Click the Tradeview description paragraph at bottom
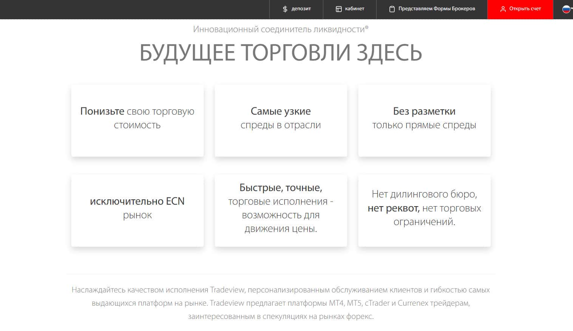The width and height of the screenshot is (573, 331). point(281,303)
